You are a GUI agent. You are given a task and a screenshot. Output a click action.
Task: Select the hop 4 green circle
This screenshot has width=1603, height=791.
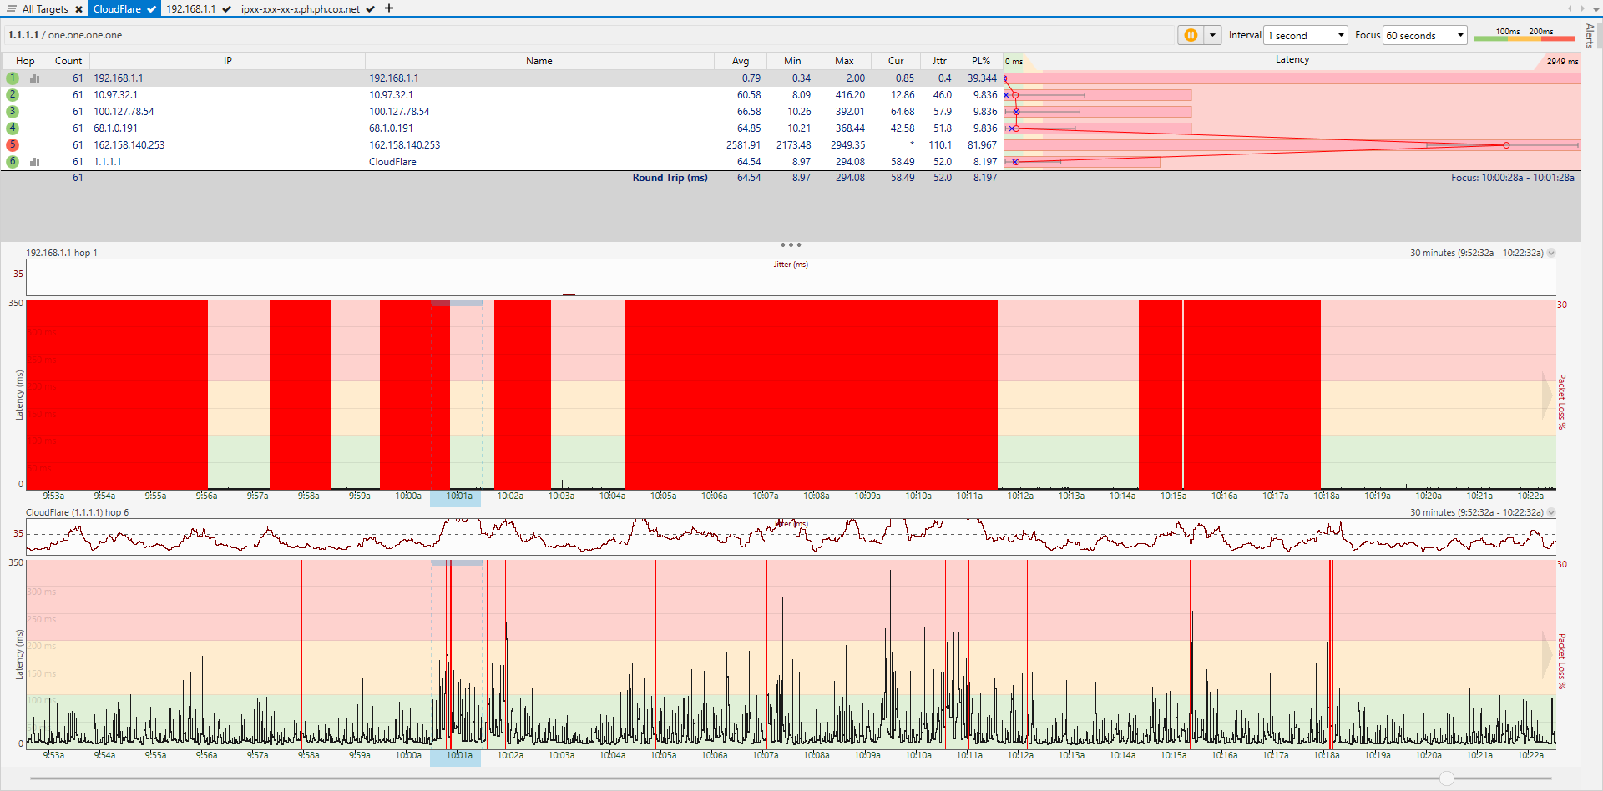(x=13, y=128)
